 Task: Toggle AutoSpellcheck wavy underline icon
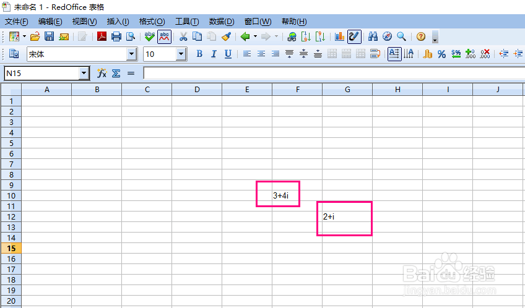coord(164,36)
